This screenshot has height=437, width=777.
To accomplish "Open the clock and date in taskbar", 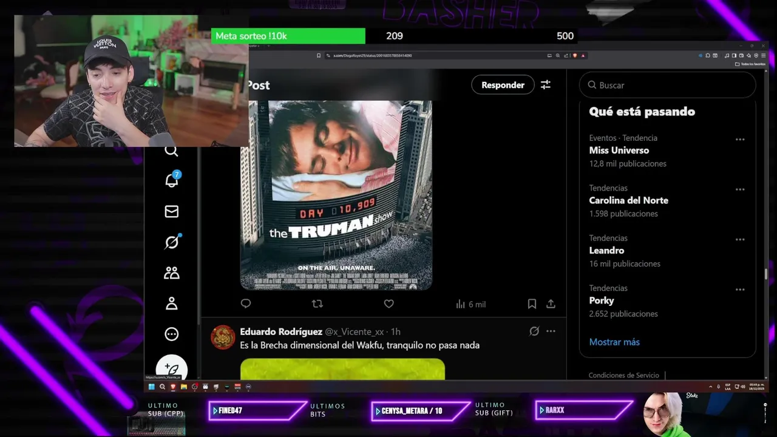I will point(757,387).
